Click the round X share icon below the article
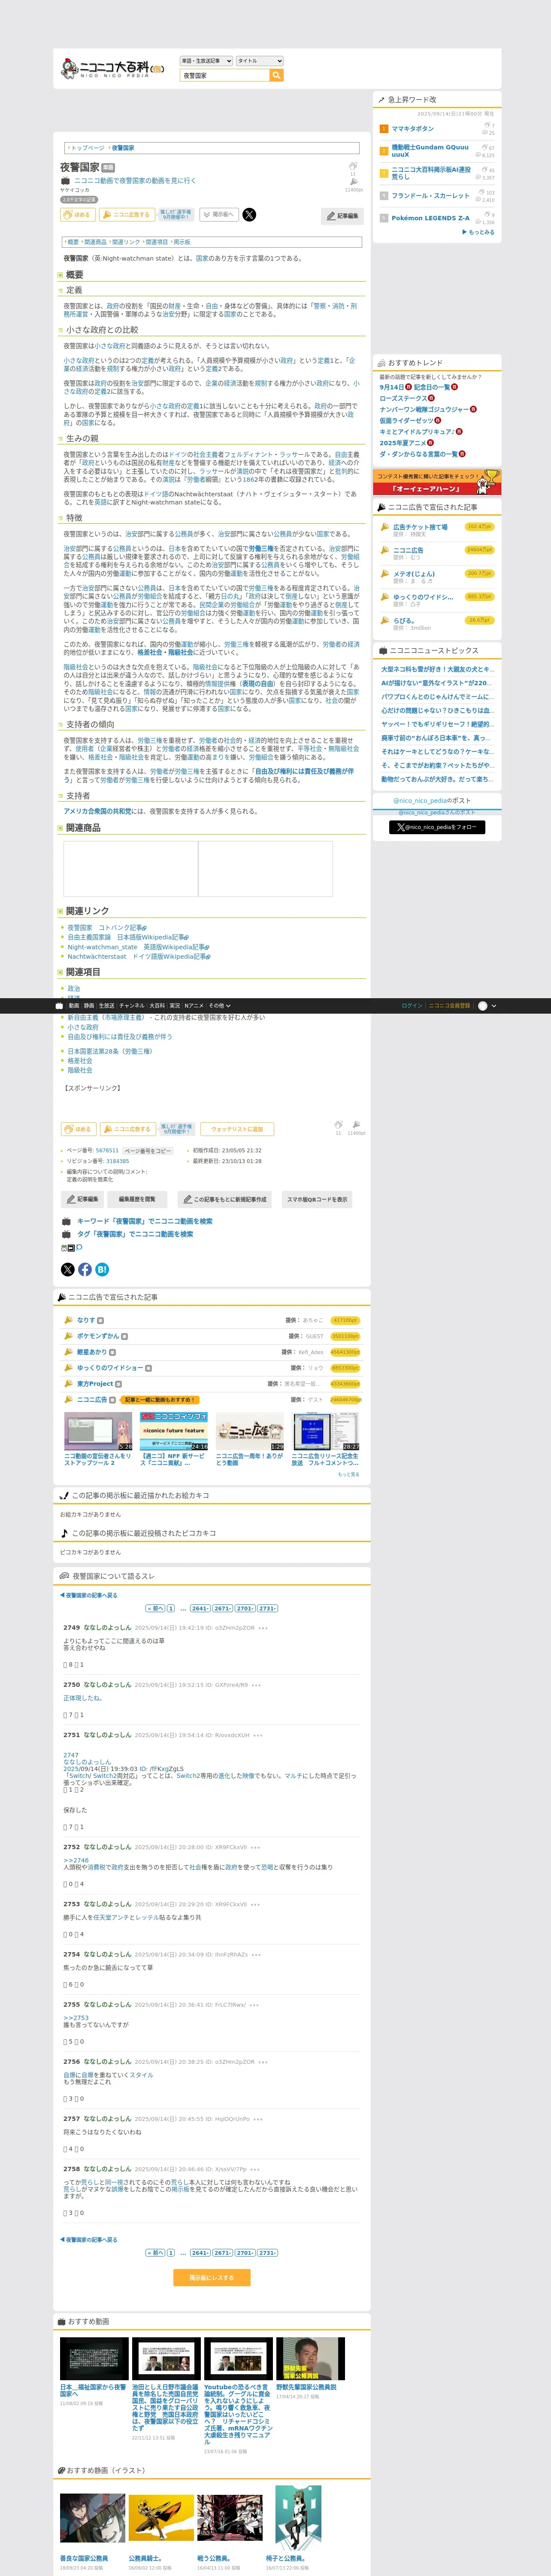 pyautogui.click(x=68, y=1270)
